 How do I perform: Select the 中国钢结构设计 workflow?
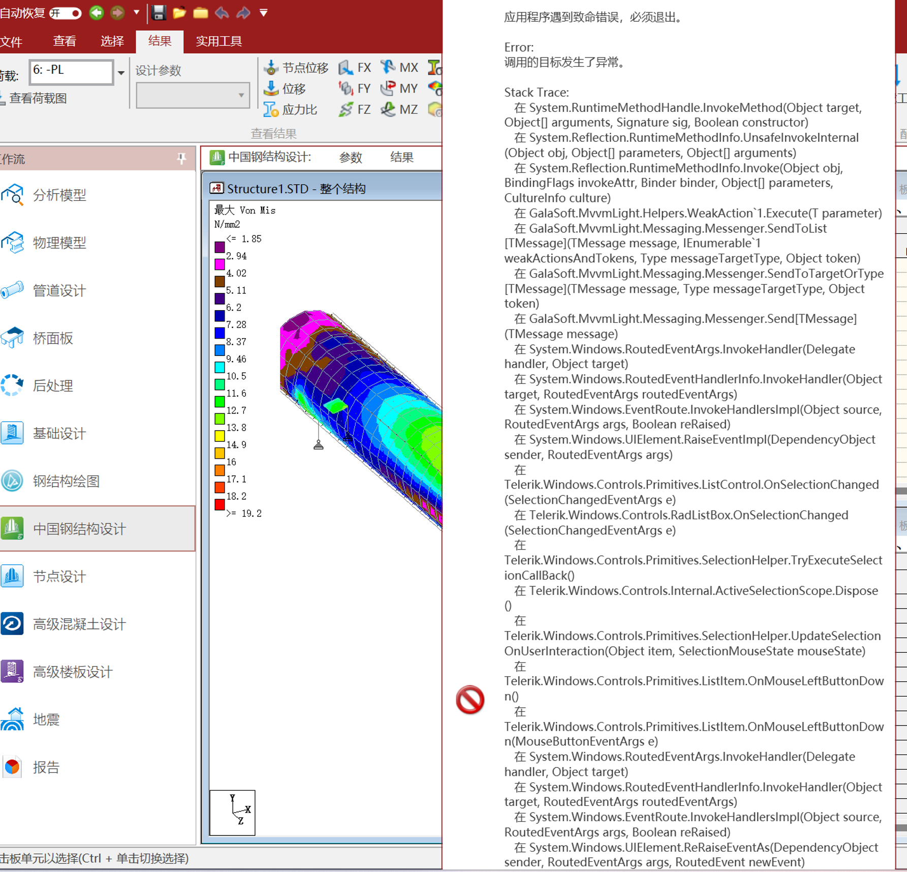click(98, 529)
